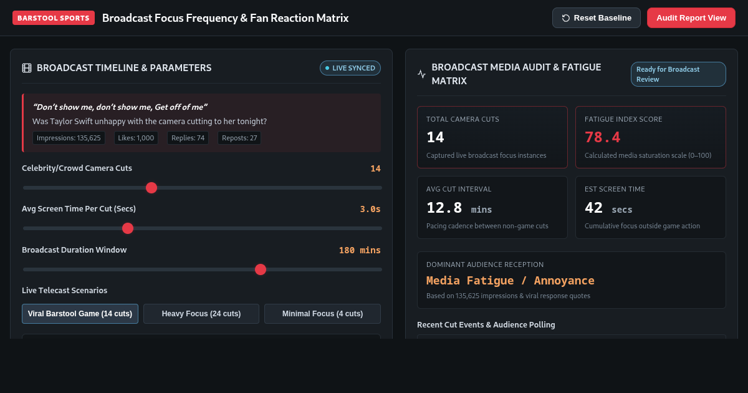This screenshot has width=748, height=393.
Task: Click the Fatigue Index Score value 78.4
Action: 602,137
